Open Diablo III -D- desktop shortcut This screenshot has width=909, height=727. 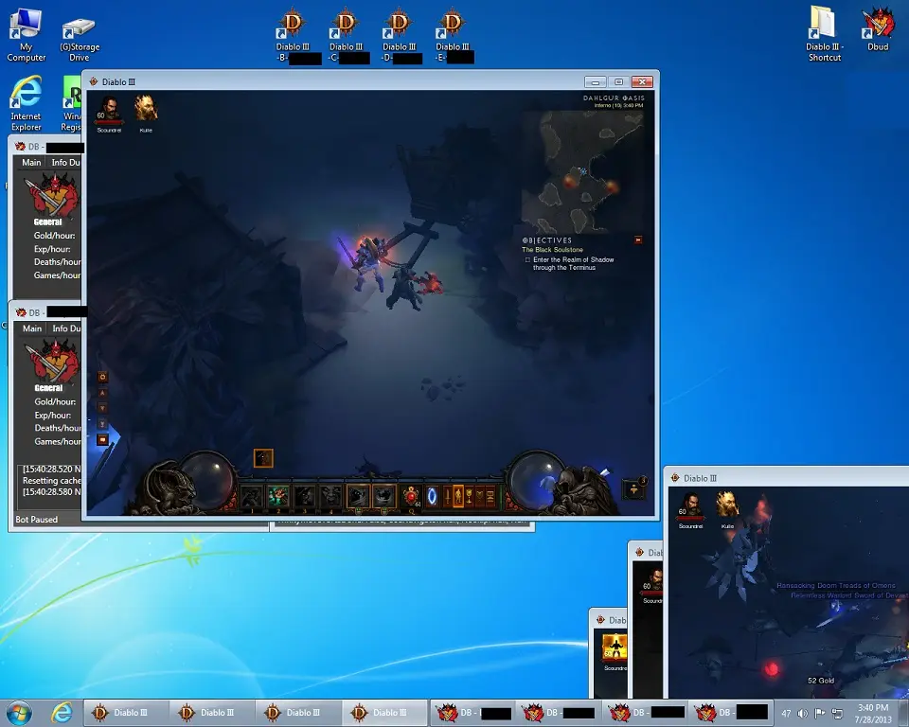click(x=400, y=35)
